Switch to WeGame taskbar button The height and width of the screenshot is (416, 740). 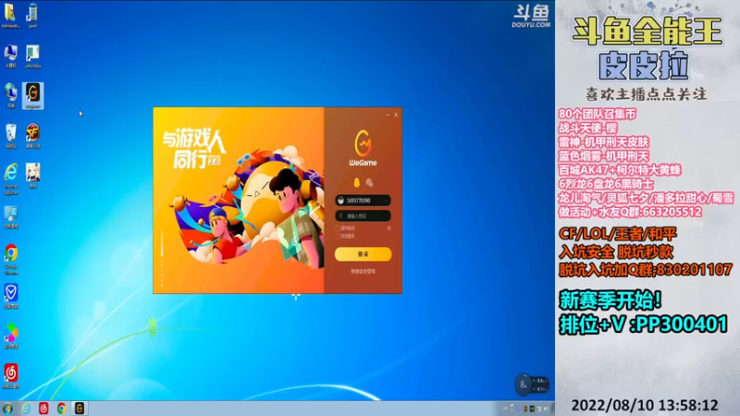tap(80, 409)
